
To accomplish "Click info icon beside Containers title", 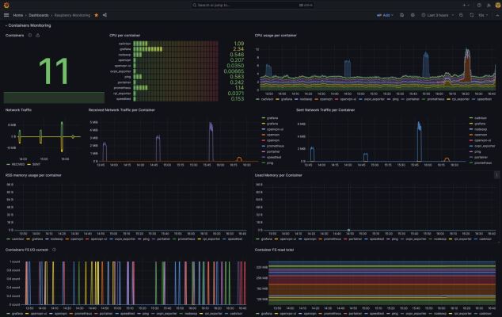I will click(x=30, y=35).
